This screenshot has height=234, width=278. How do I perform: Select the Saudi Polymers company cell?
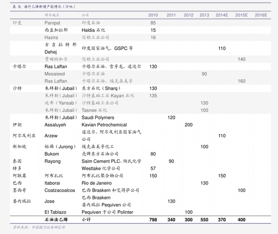coord(98,118)
